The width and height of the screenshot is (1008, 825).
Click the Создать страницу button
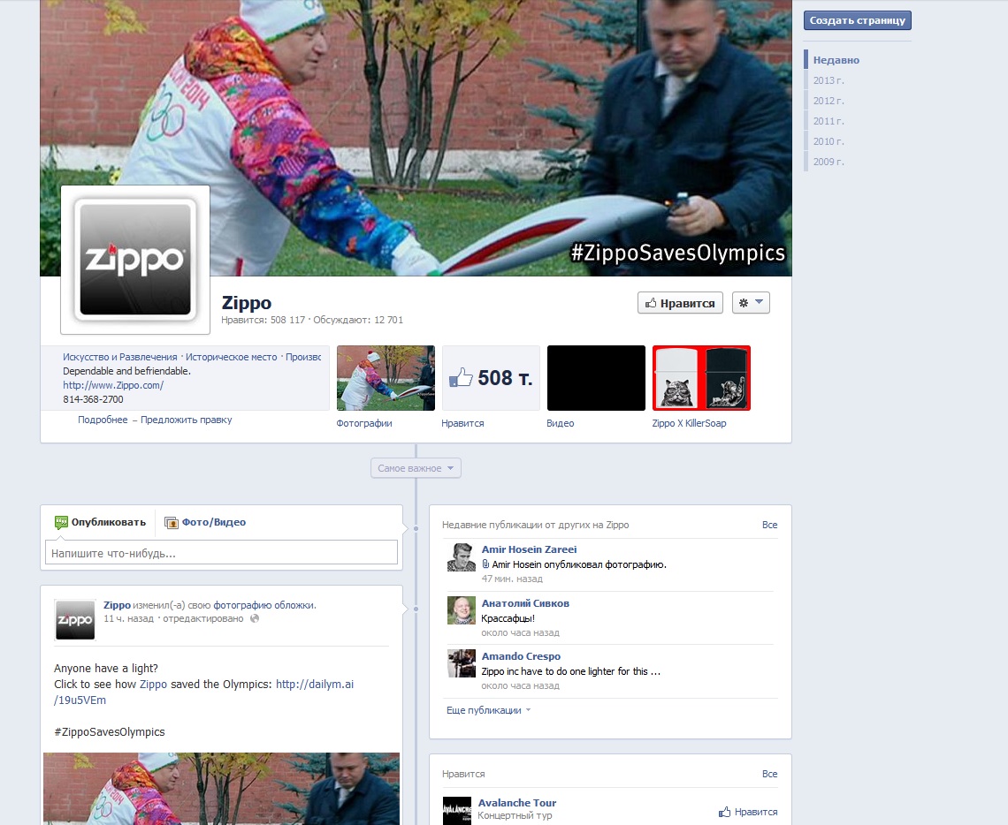pyautogui.click(x=858, y=20)
